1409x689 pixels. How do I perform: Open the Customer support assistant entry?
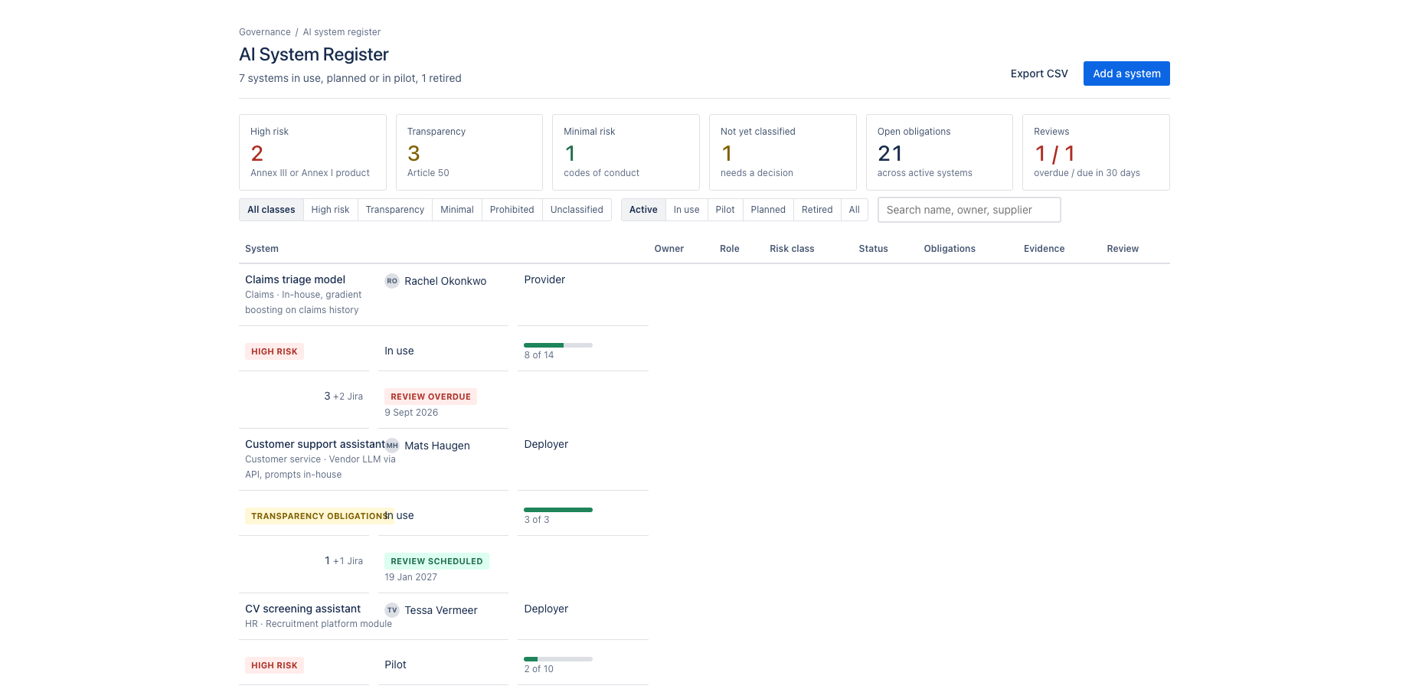[315, 444]
